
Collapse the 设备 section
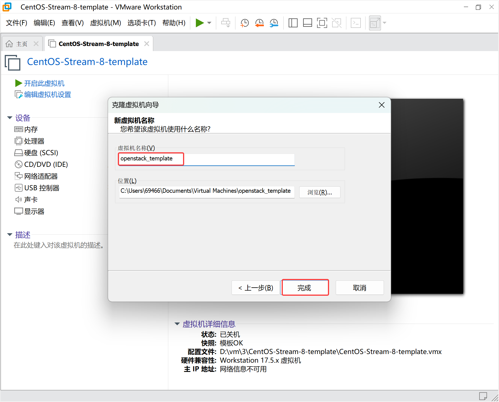click(10, 118)
